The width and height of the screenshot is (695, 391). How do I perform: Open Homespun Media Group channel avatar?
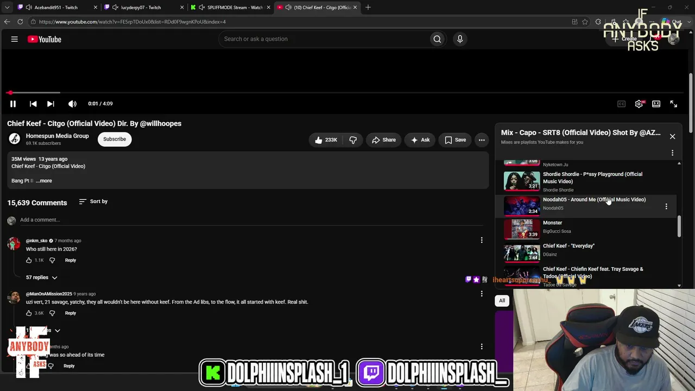pos(15,139)
